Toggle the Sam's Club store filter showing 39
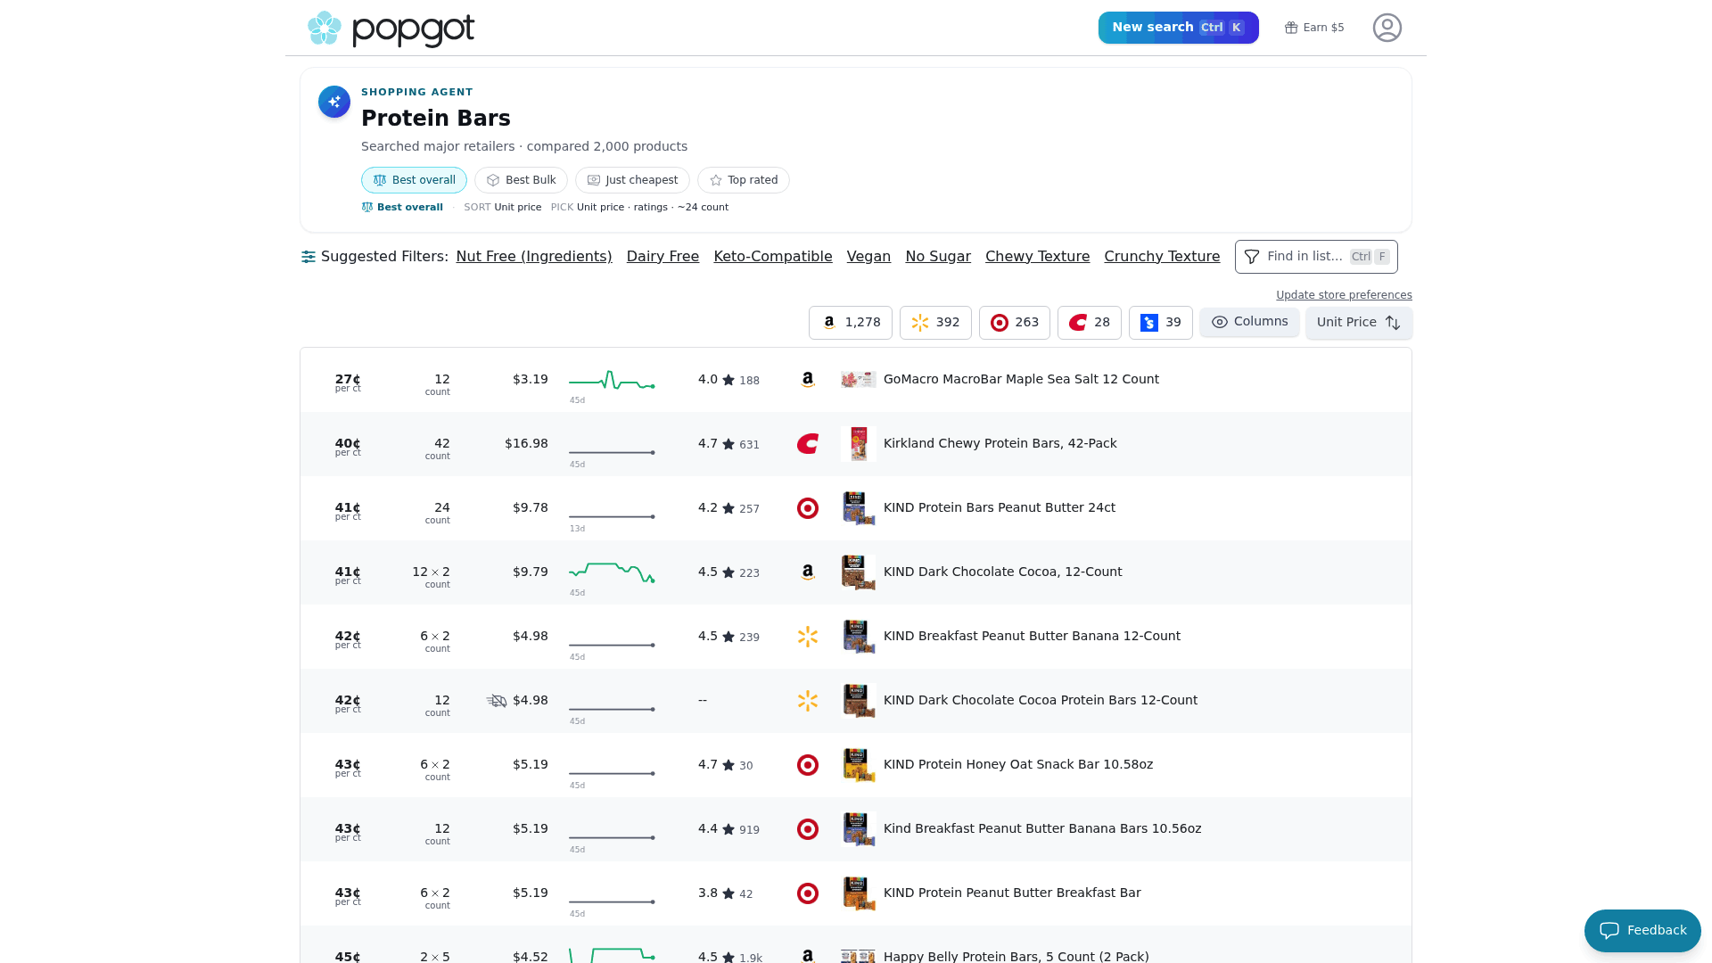This screenshot has width=1712, height=963. tap(1161, 323)
